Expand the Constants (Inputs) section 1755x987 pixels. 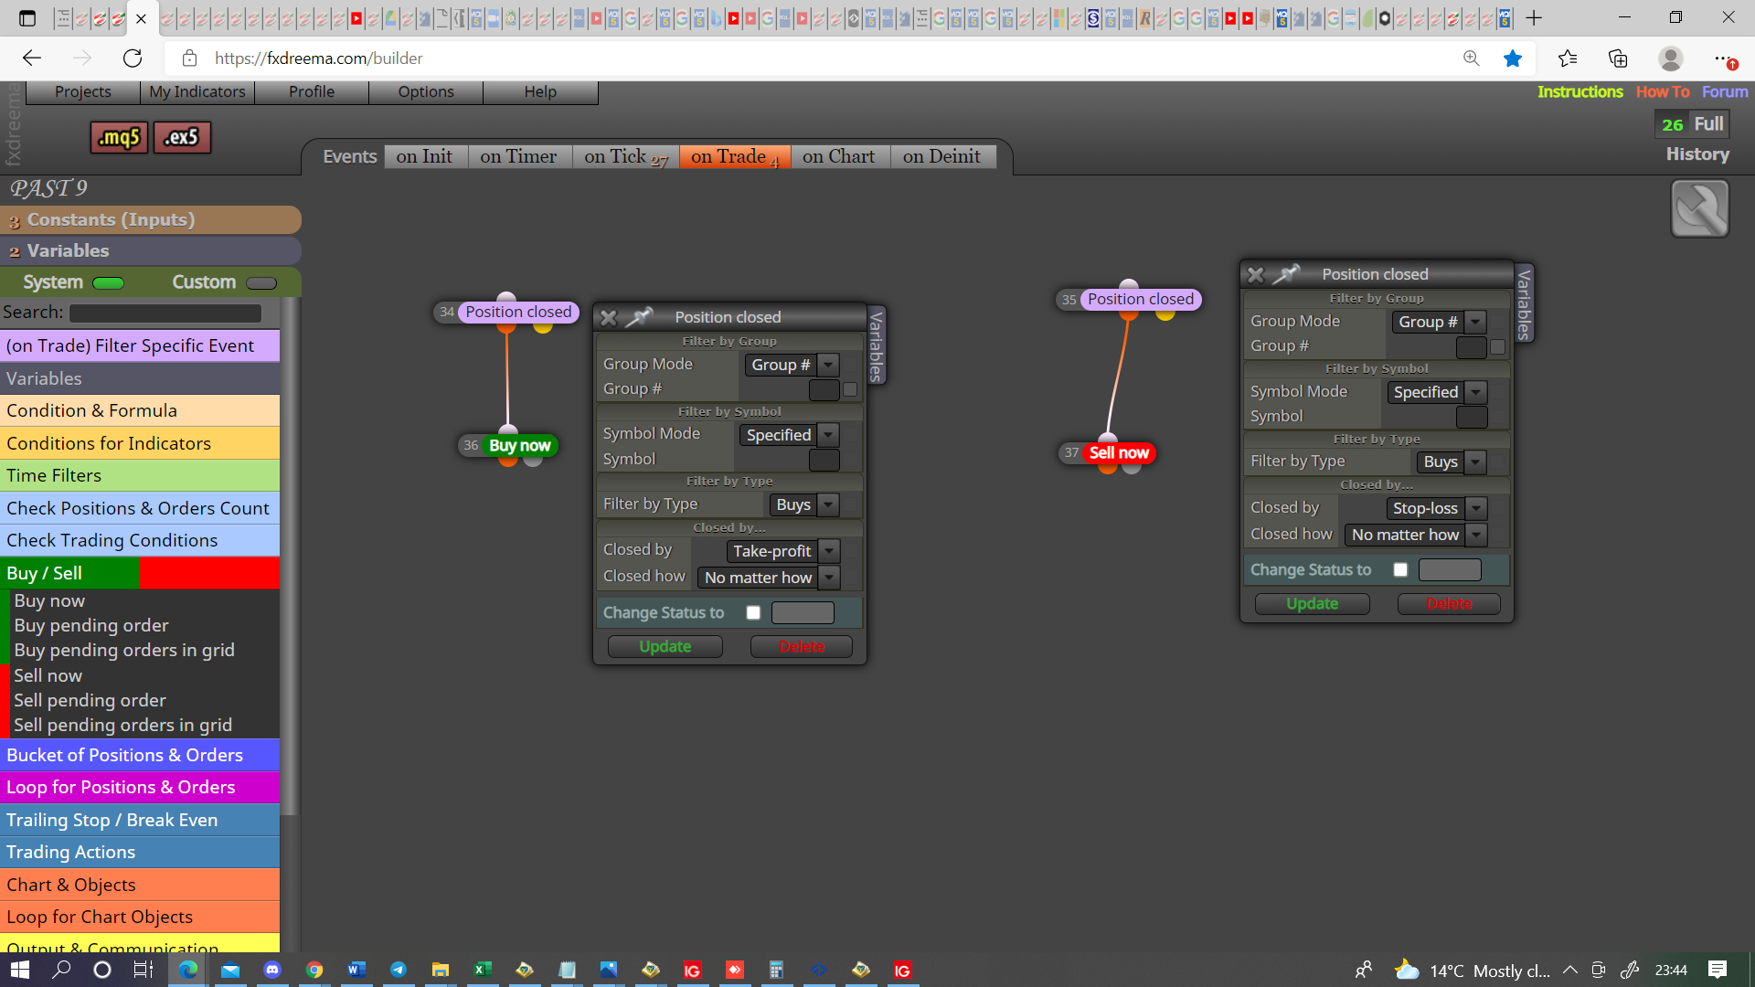[x=151, y=219]
